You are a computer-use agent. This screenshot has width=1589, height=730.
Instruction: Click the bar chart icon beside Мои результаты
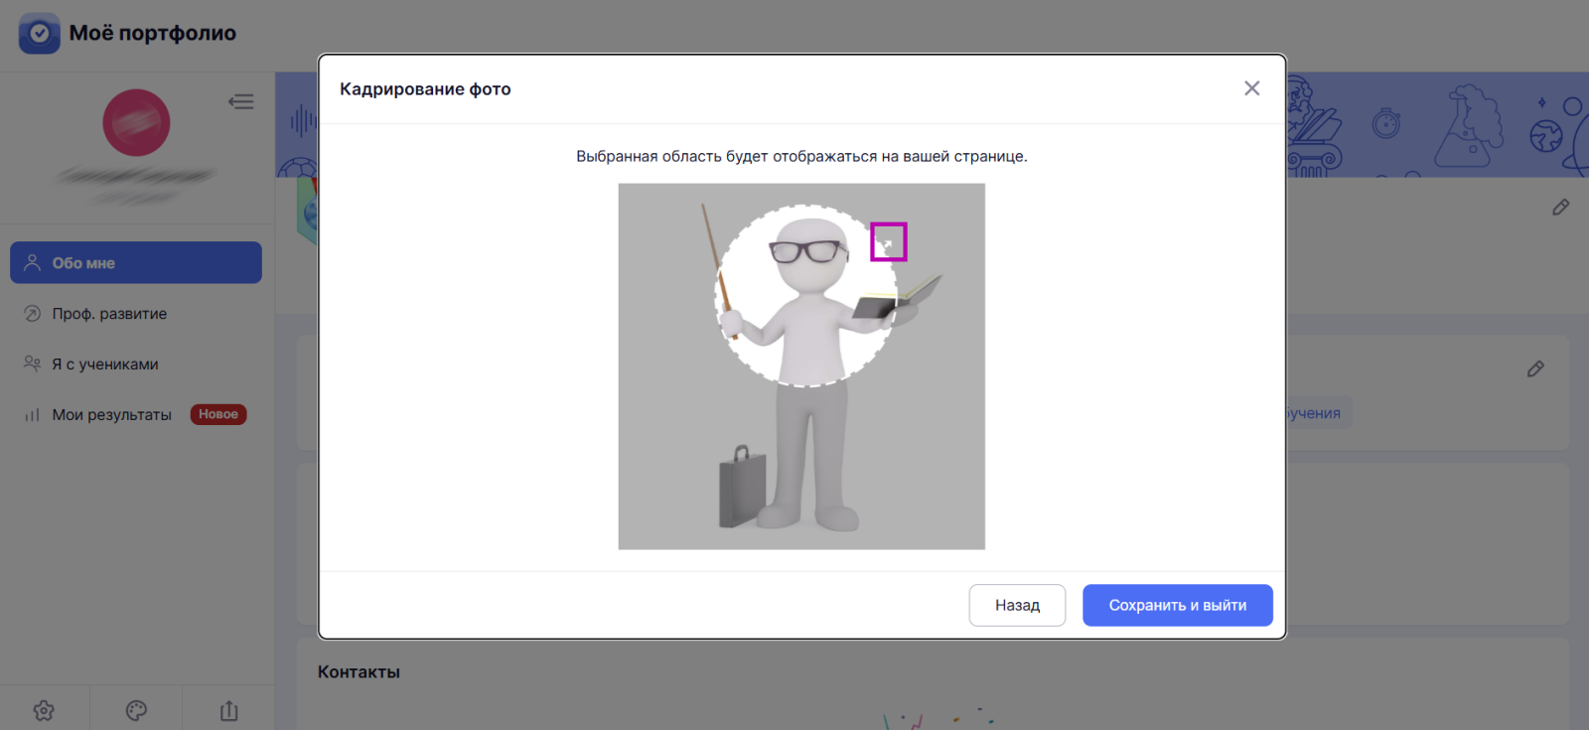pos(32,414)
